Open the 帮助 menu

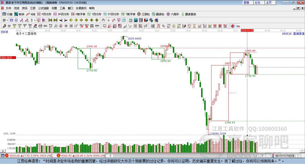pyautogui.click(x=92, y=8)
